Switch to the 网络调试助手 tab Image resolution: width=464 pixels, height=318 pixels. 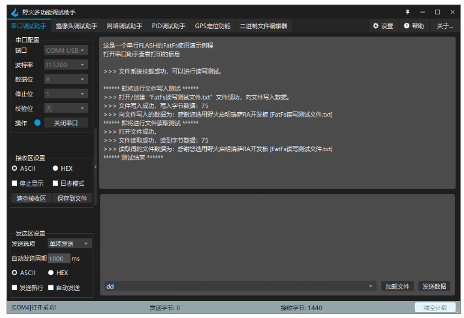[124, 26]
